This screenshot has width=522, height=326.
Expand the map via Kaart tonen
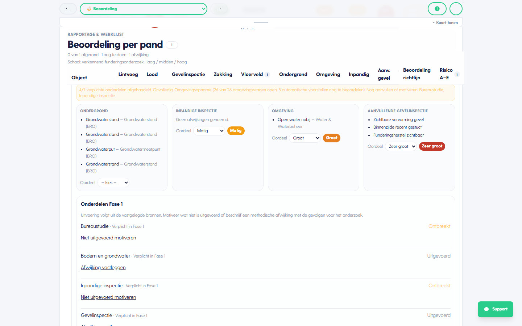tap(445, 22)
